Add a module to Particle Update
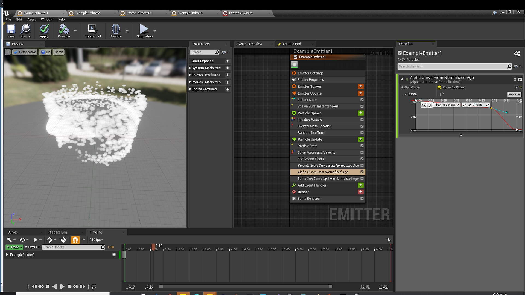Screen dimensions: 525x295 point(361,139)
